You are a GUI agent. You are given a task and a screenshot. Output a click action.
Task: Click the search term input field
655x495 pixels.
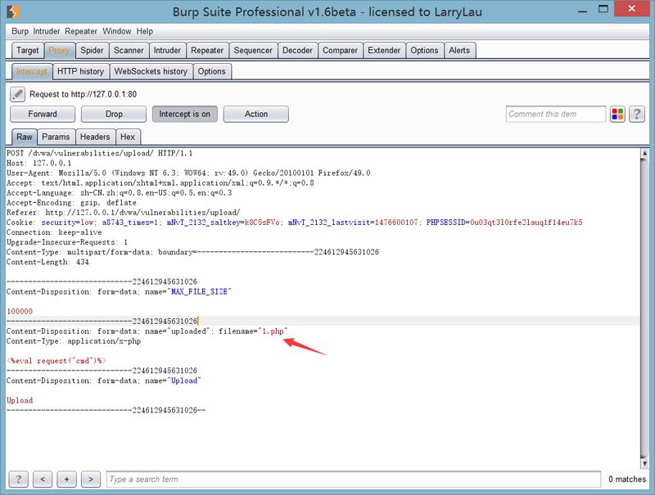pyautogui.click(x=352, y=479)
